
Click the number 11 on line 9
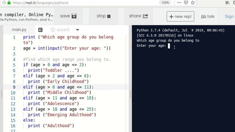tap(87, 87)
